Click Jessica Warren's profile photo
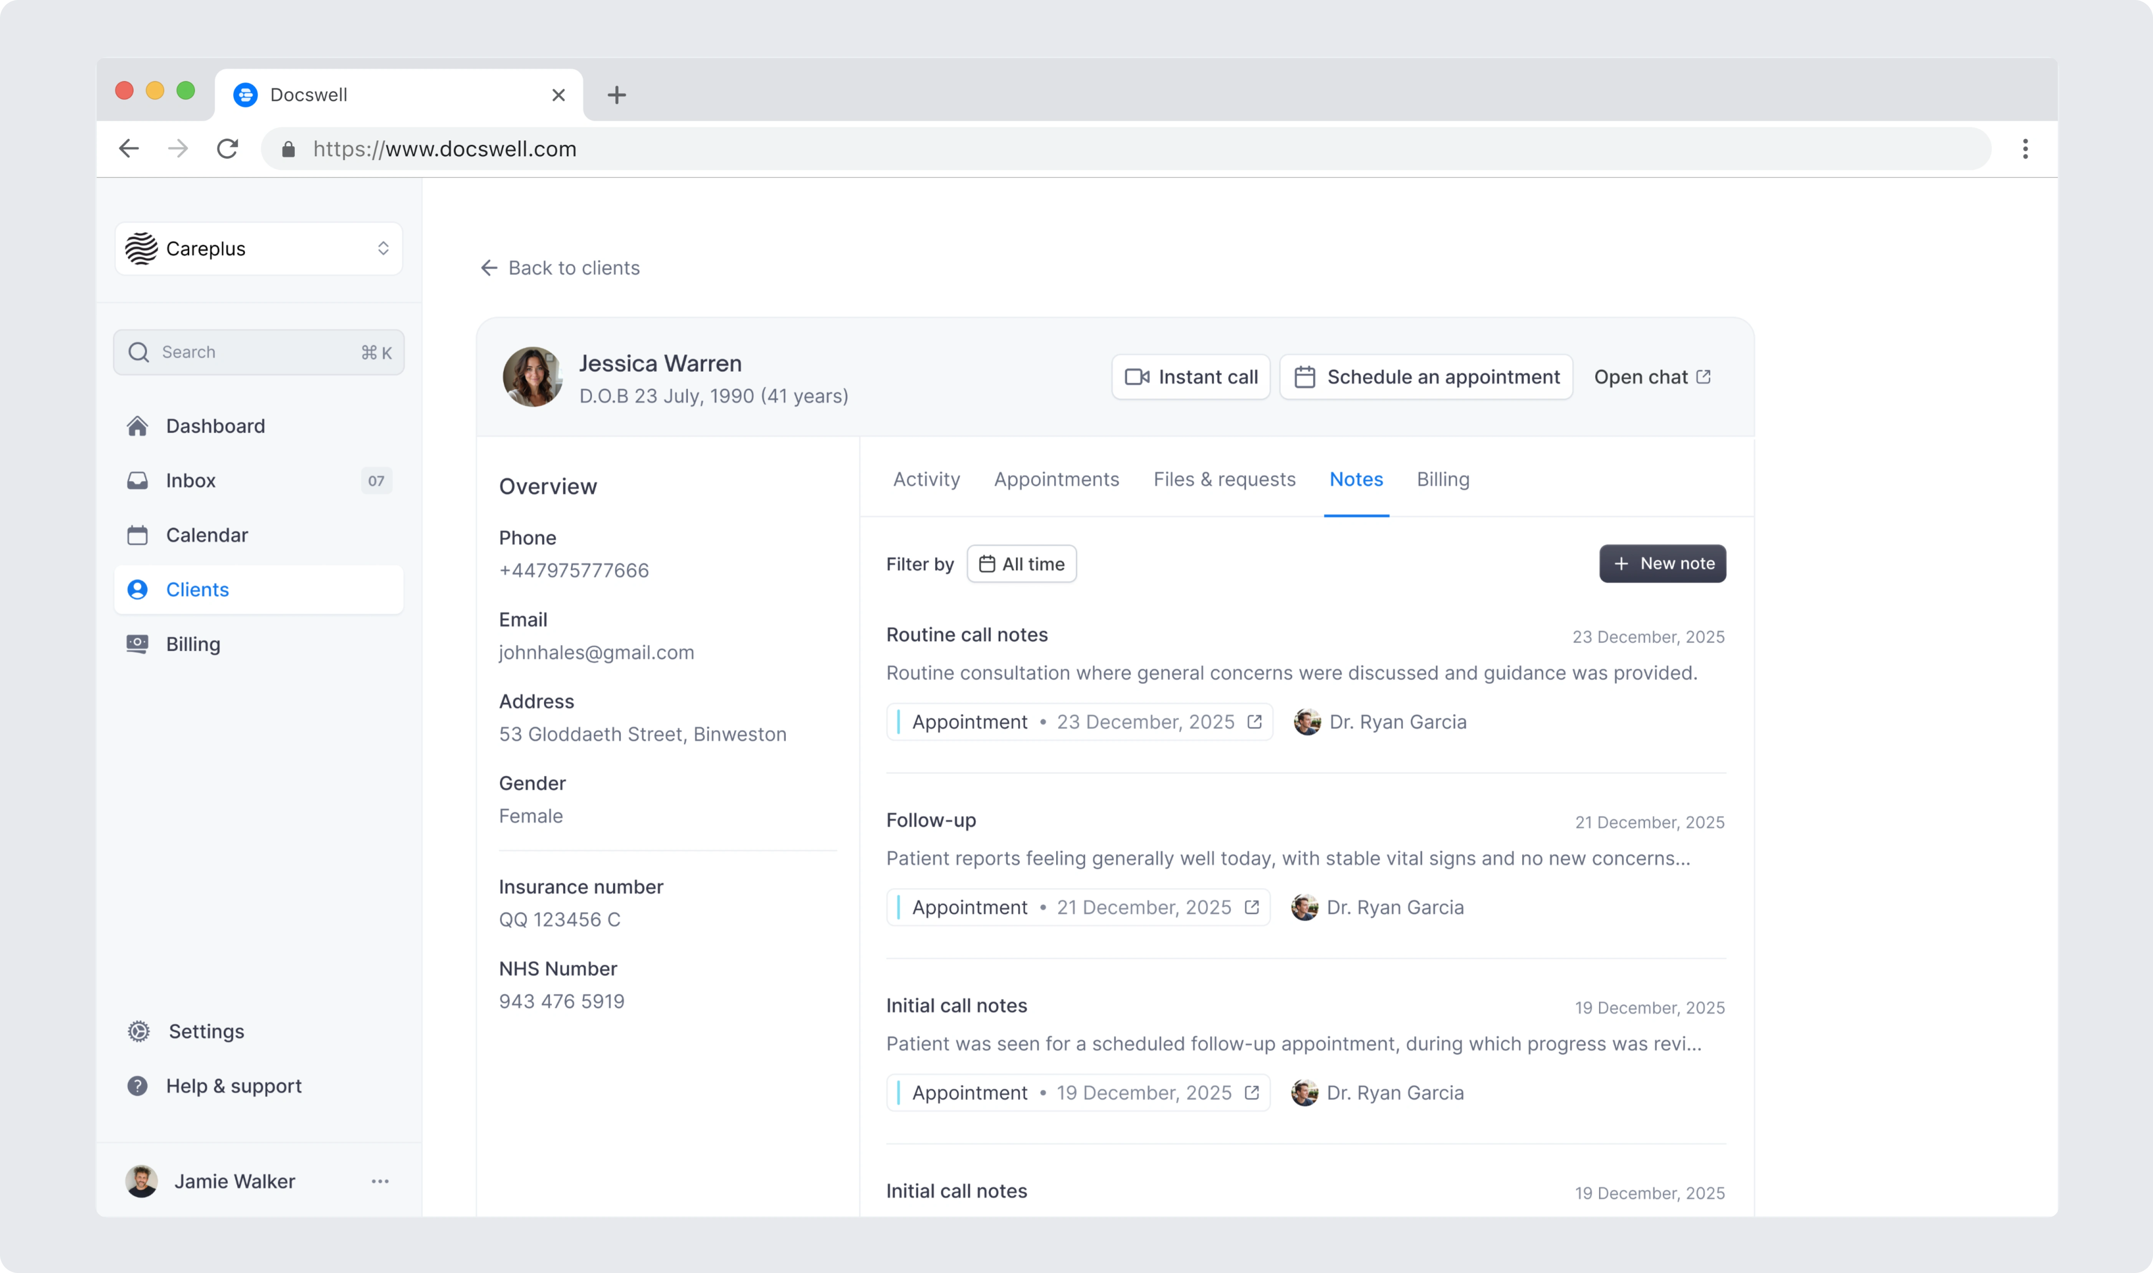 pyautogui.click(x=532, y=377)
